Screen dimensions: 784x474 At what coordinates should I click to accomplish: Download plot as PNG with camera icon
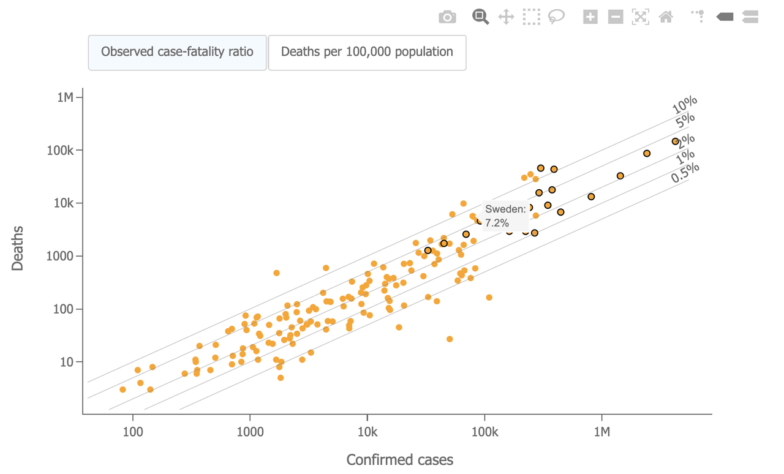447,17
